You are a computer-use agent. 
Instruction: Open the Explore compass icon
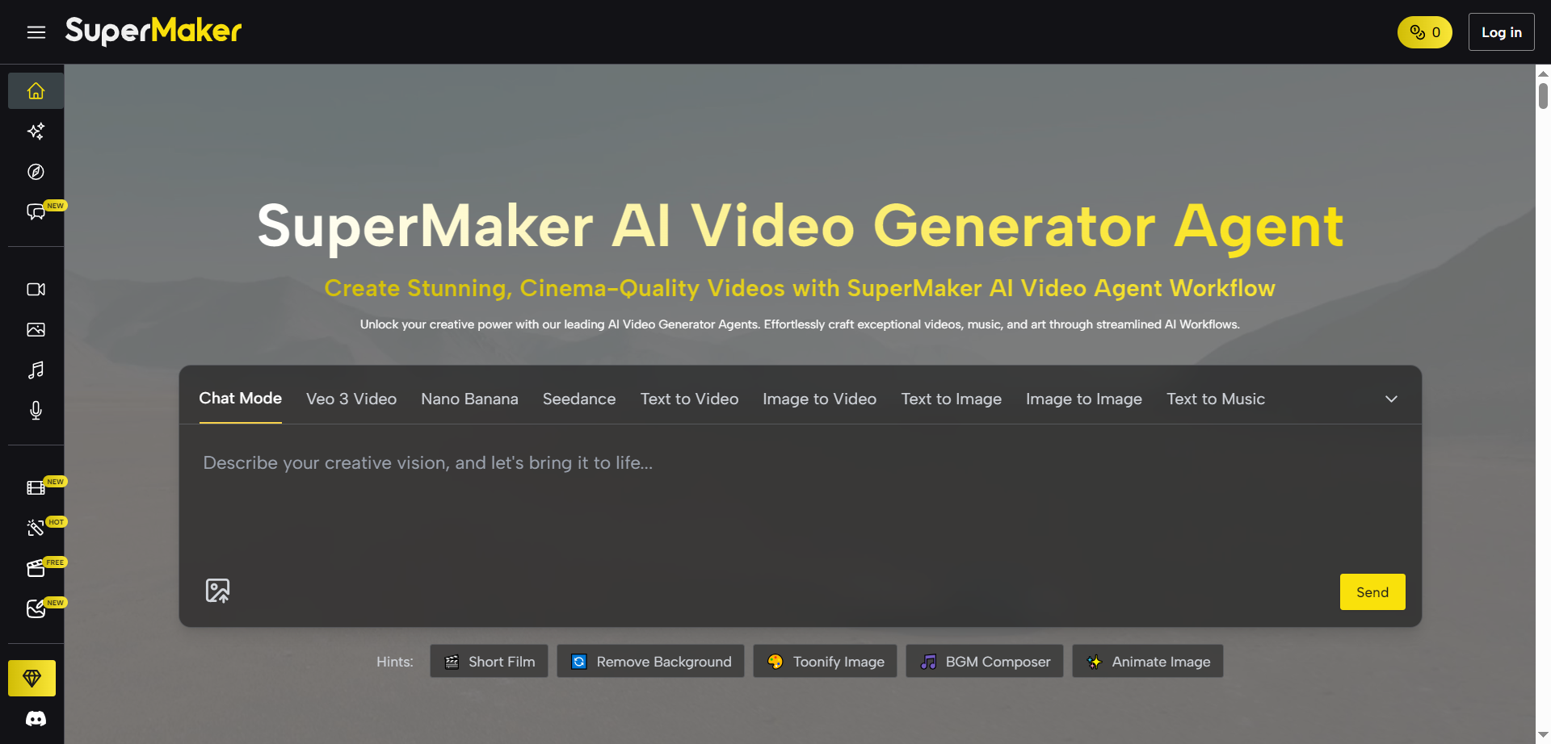pos(36,171)
